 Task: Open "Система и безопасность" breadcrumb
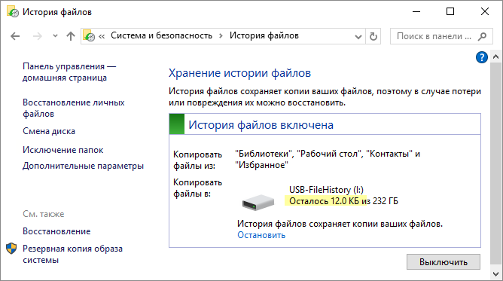[161, 35]
